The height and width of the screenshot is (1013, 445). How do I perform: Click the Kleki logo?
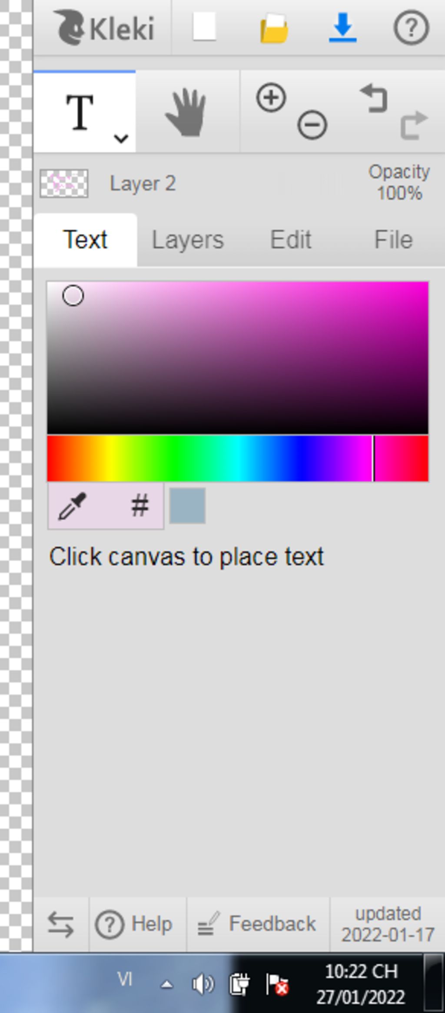click(x=103, y=28)
